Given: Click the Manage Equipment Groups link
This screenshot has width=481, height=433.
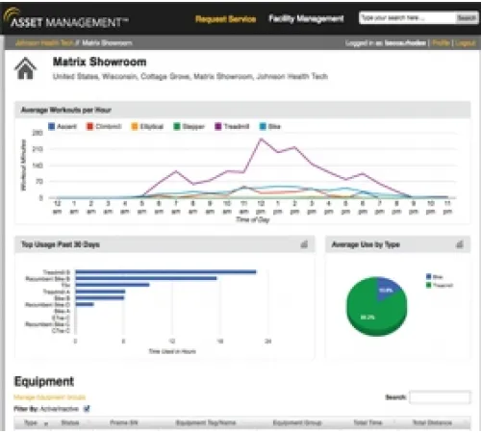Looking at the screenshot, I should tap(50, 397).
